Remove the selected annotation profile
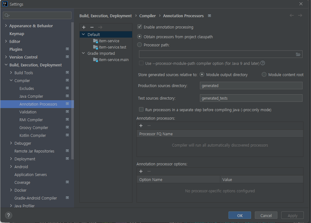This screenshot has width=311, height=223. click(x=92, y=27)
